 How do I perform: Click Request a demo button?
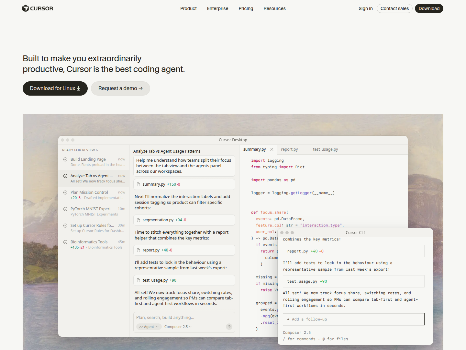[120, 88]
